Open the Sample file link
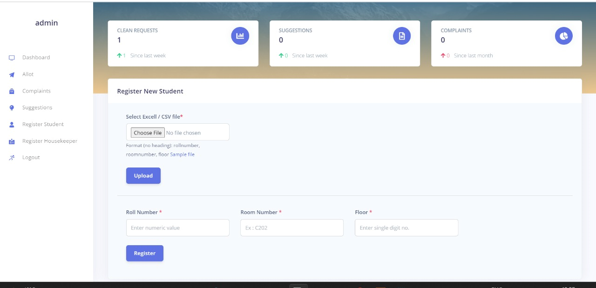The height and width of the screenshot is (288, 596). point(183,154)
